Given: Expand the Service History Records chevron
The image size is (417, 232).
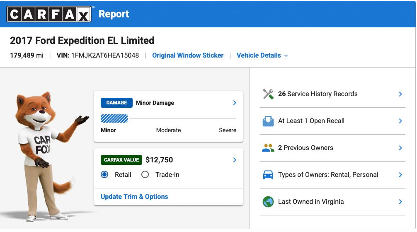Looking at the screenshot, I should pyautogui.click(x=400, y=94).
